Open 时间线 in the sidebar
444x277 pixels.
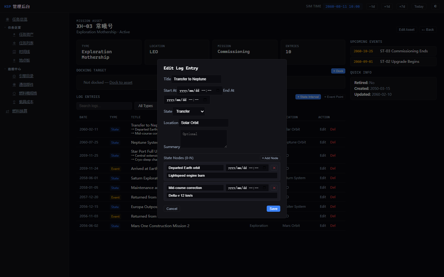click(24, 52)
